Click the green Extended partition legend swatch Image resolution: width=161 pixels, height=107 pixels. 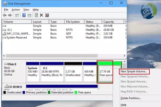pos(49,92)
